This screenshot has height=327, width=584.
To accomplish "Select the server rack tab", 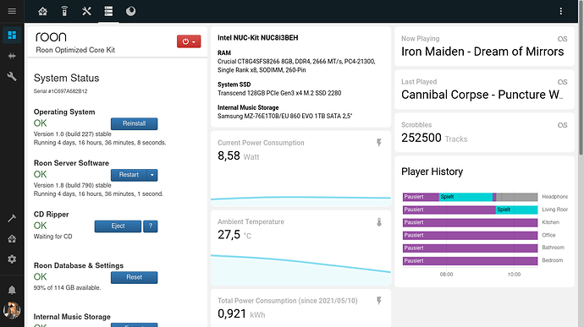I will tap(108, 11).
